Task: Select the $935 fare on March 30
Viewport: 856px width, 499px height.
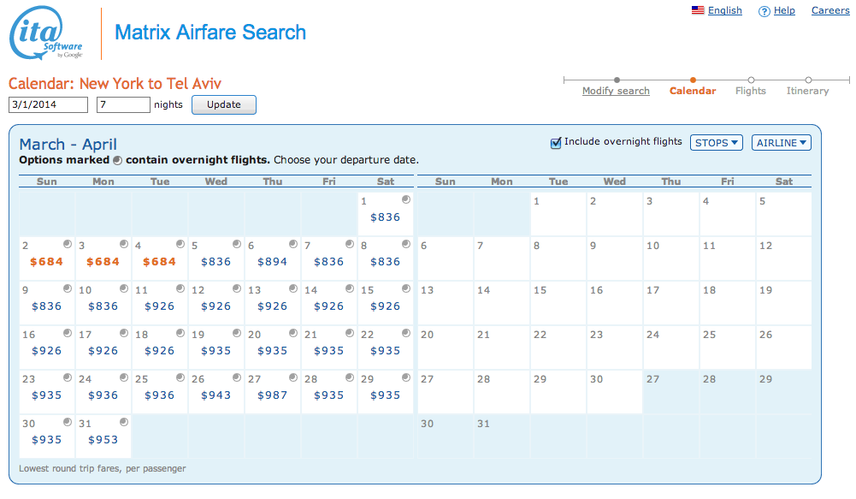Action: [46, 440]
